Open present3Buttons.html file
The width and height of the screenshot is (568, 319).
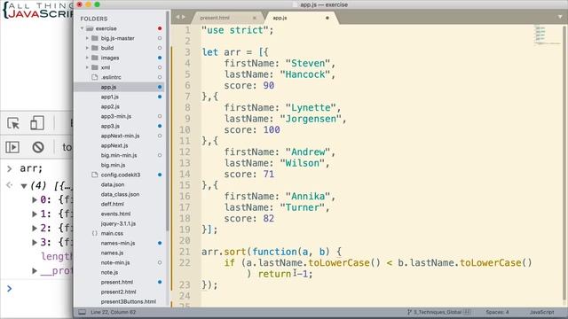pos(128,301)
